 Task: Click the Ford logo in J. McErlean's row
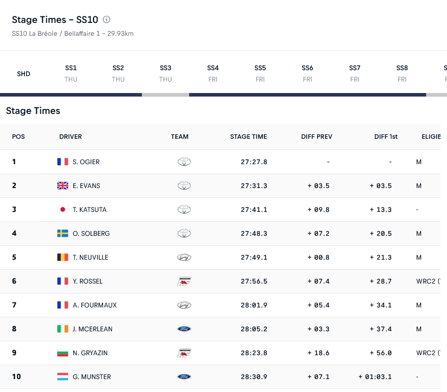click(x=184, y=329)
